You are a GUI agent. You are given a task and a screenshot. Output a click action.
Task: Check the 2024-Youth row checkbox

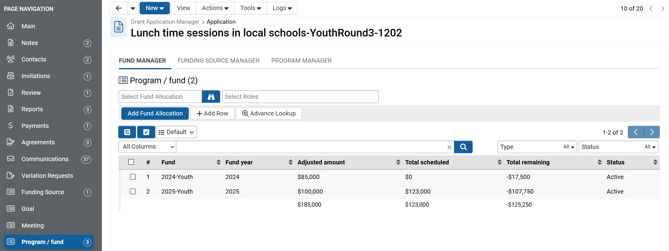(x=133, y=177)
